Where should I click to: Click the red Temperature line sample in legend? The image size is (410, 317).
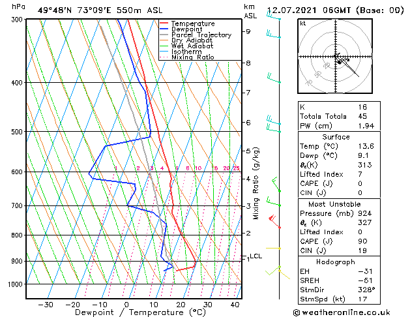(x=164, y=23)
